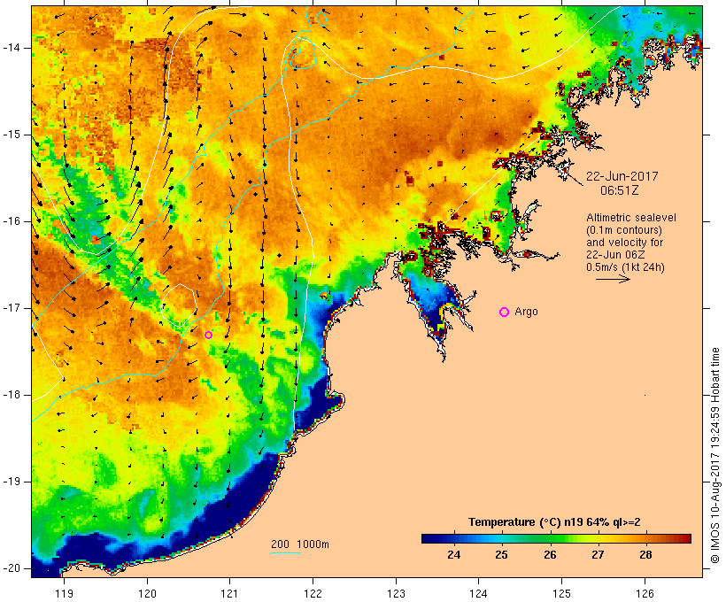Image resolution: width=726 pixels, height=602 pixels.
Task: Click the '22-Jun 06Z' legend text
Action: [616, 255]
